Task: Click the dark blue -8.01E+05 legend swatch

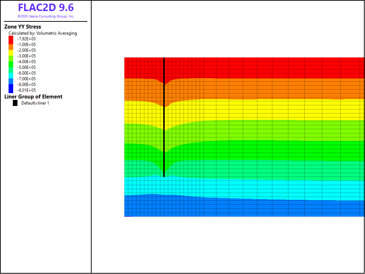Action: (x=11, y=90)
